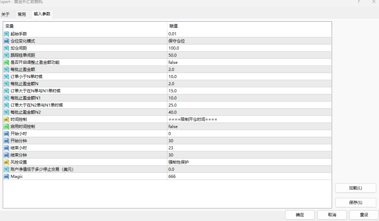Open the 保守仓位 value for 仓位变化模式
The image size is (379, 221).
point(176,41)
